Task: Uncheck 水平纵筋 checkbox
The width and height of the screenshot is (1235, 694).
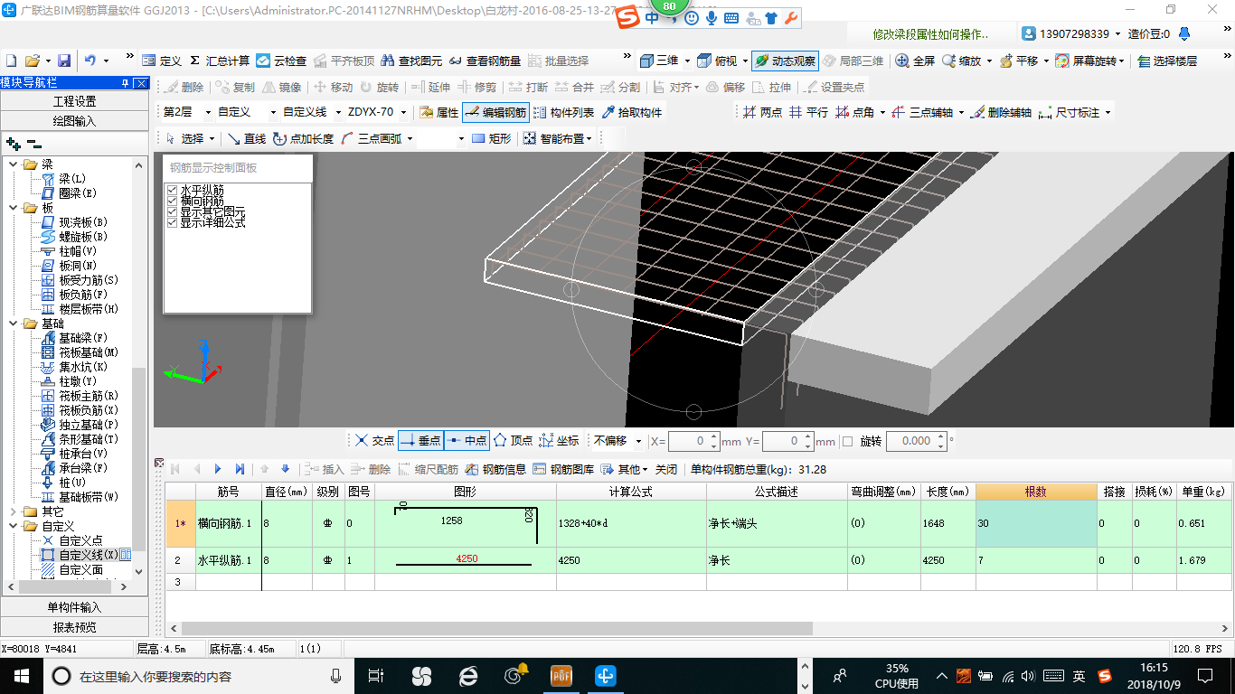Action: 172,190
